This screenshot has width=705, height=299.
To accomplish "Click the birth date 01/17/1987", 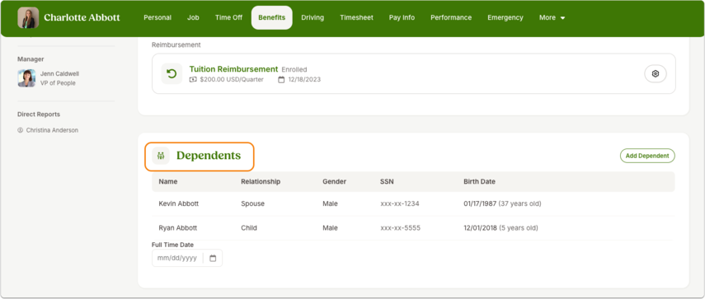I will point(480,203).
